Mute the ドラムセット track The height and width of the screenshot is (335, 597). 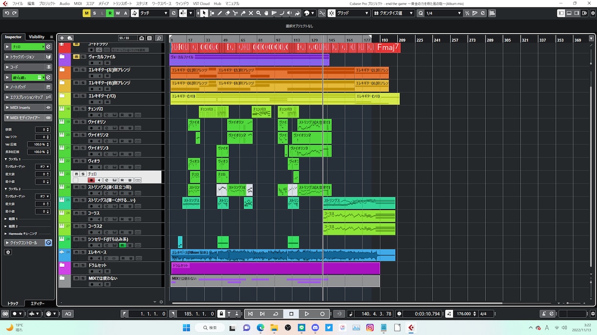76,265
